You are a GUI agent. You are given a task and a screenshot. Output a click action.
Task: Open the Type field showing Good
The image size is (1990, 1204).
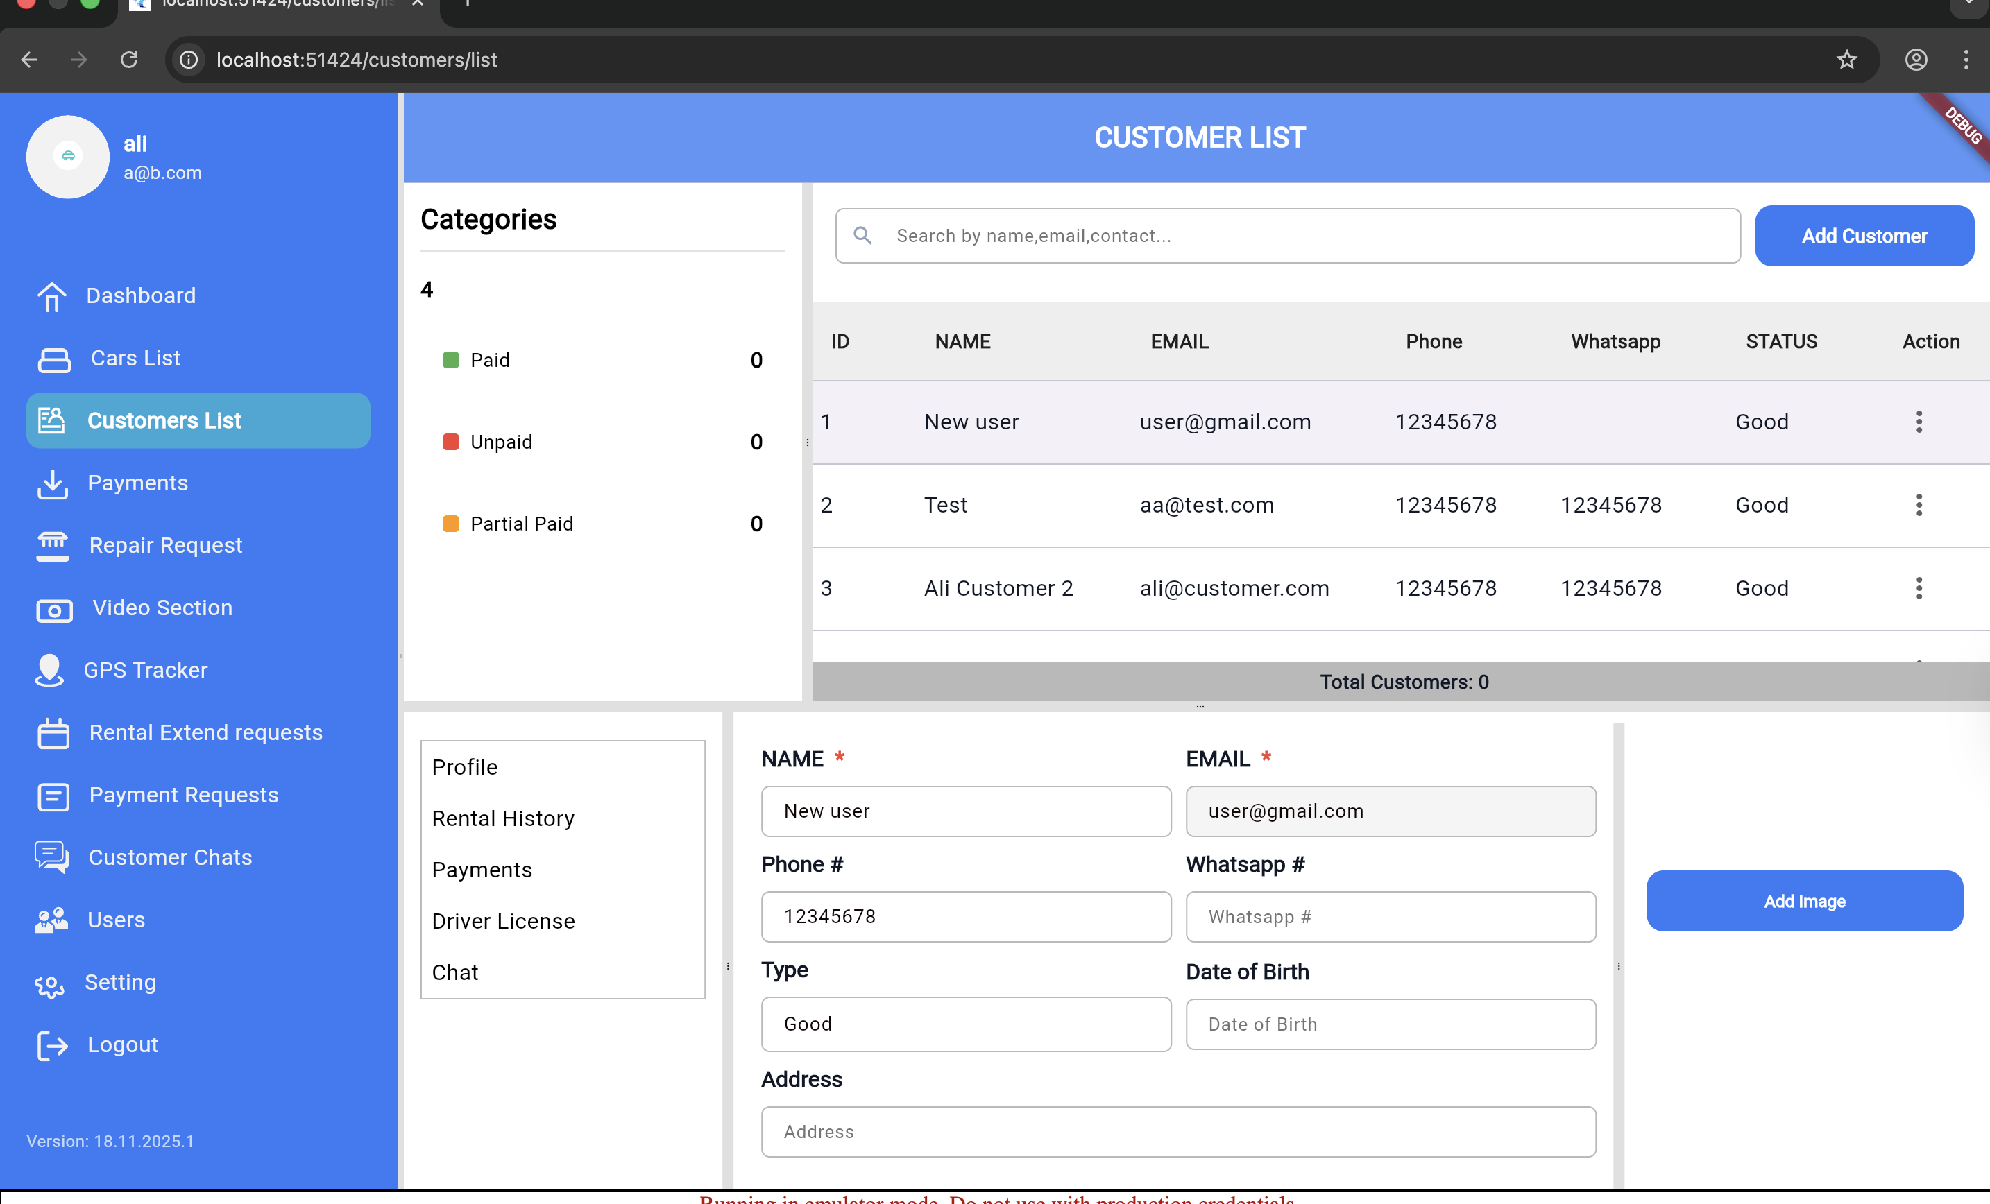click(965, 1024)
